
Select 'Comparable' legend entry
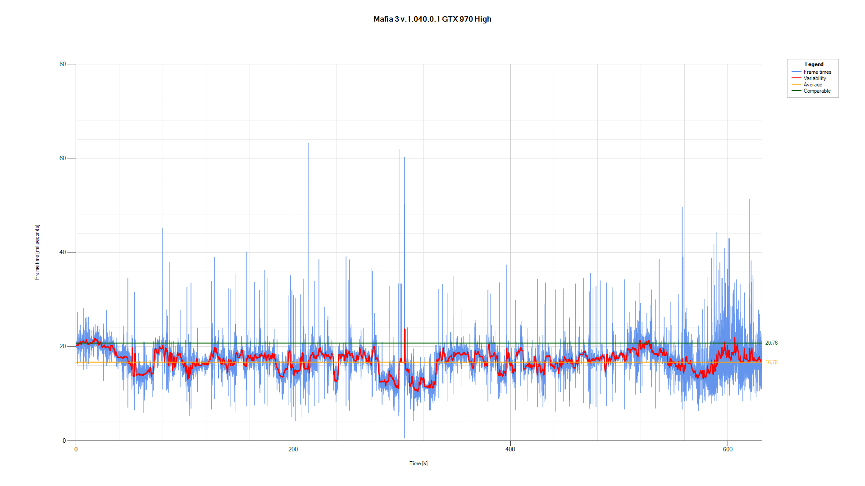coord(817,91)
